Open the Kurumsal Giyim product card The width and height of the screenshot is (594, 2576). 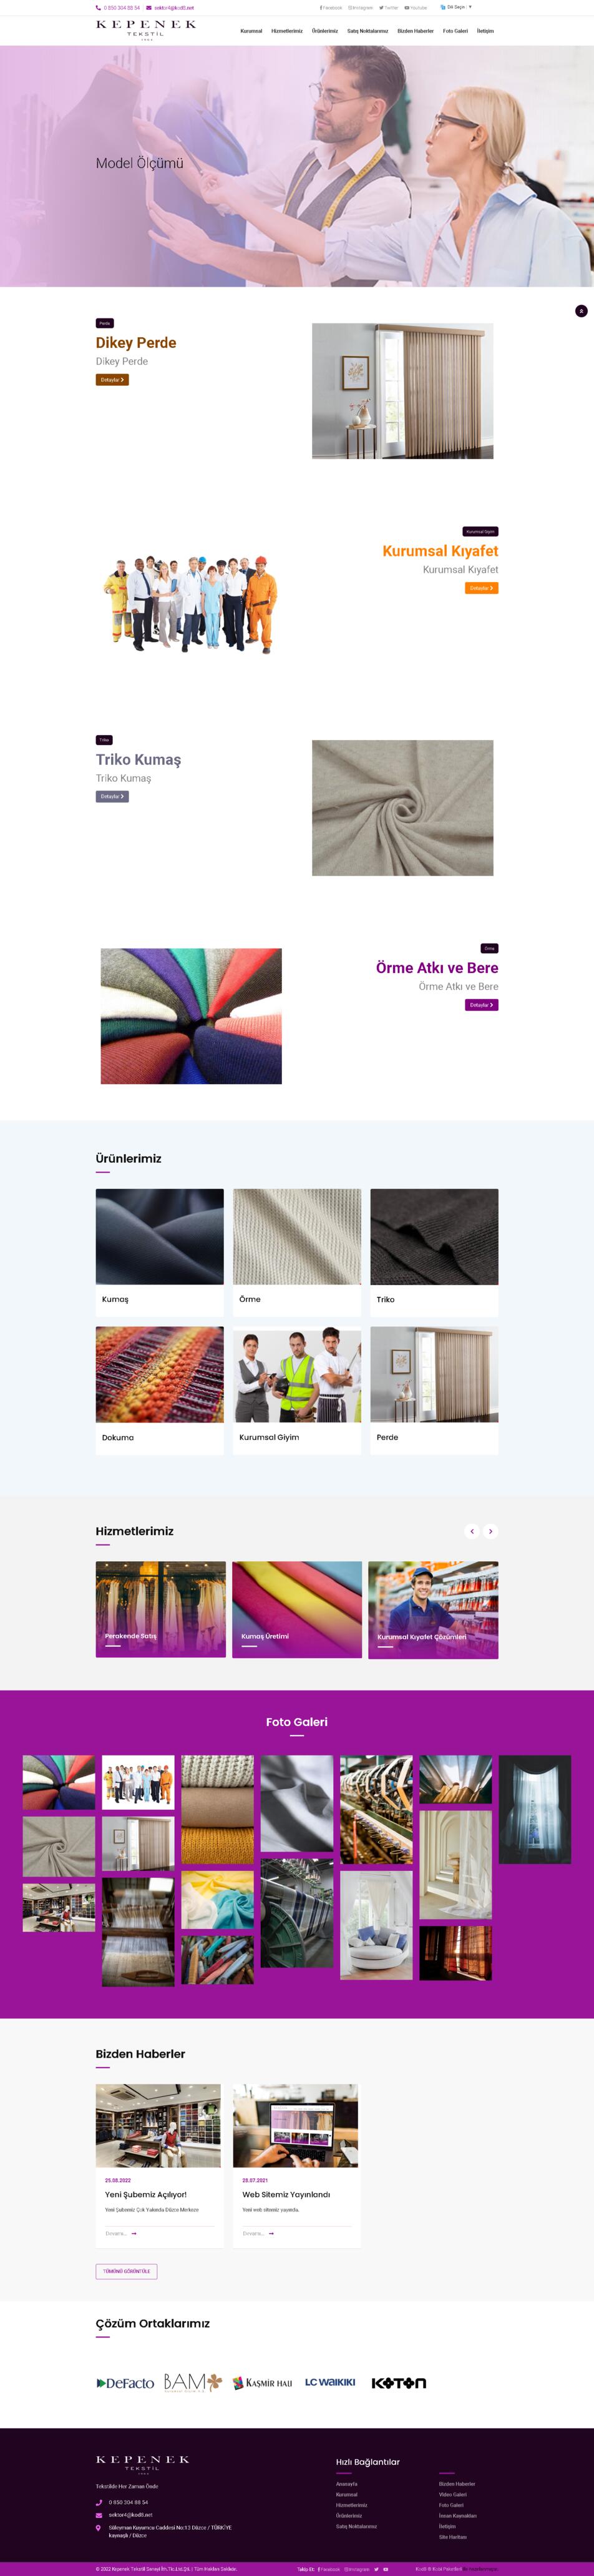coord(296,1390)
